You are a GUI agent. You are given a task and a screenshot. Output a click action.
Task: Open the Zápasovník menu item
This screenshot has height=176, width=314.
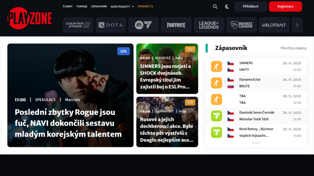[x=99, y=6]
